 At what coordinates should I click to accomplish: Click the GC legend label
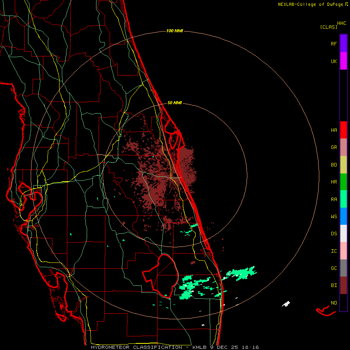[334, 268]
